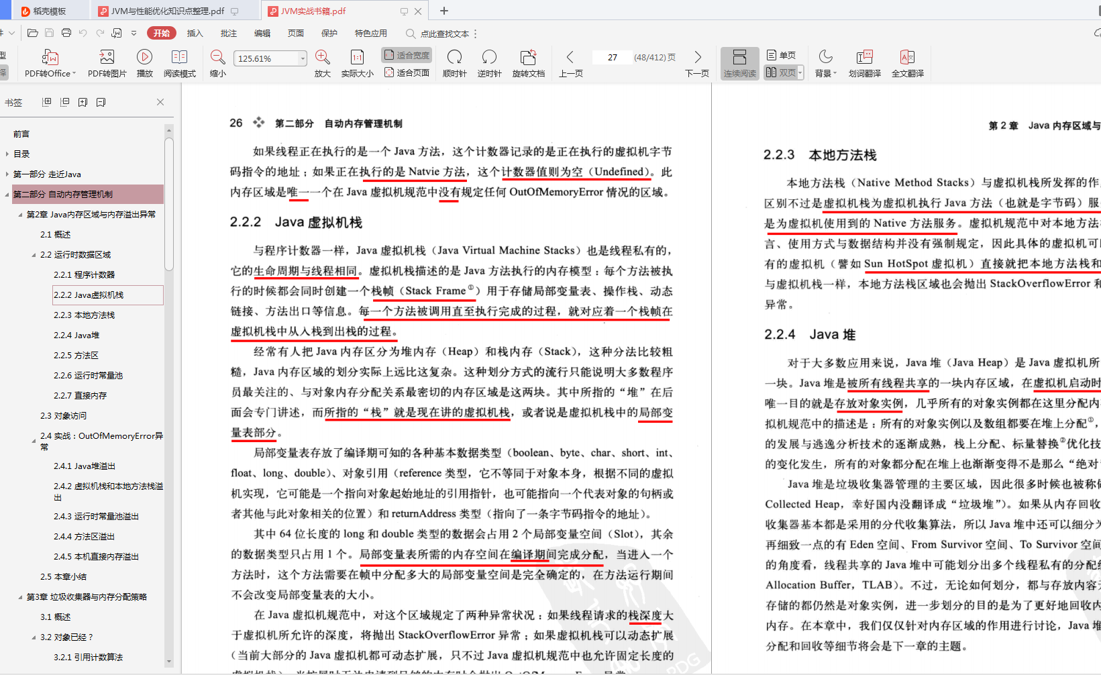Add a new bookmark icon

tap(83, 102)
